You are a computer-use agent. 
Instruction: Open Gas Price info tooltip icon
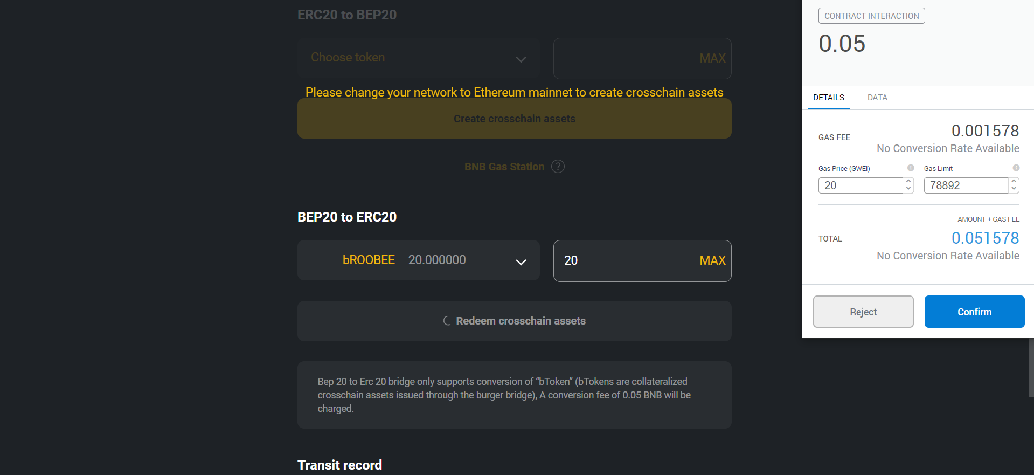(x=911, y=168)
